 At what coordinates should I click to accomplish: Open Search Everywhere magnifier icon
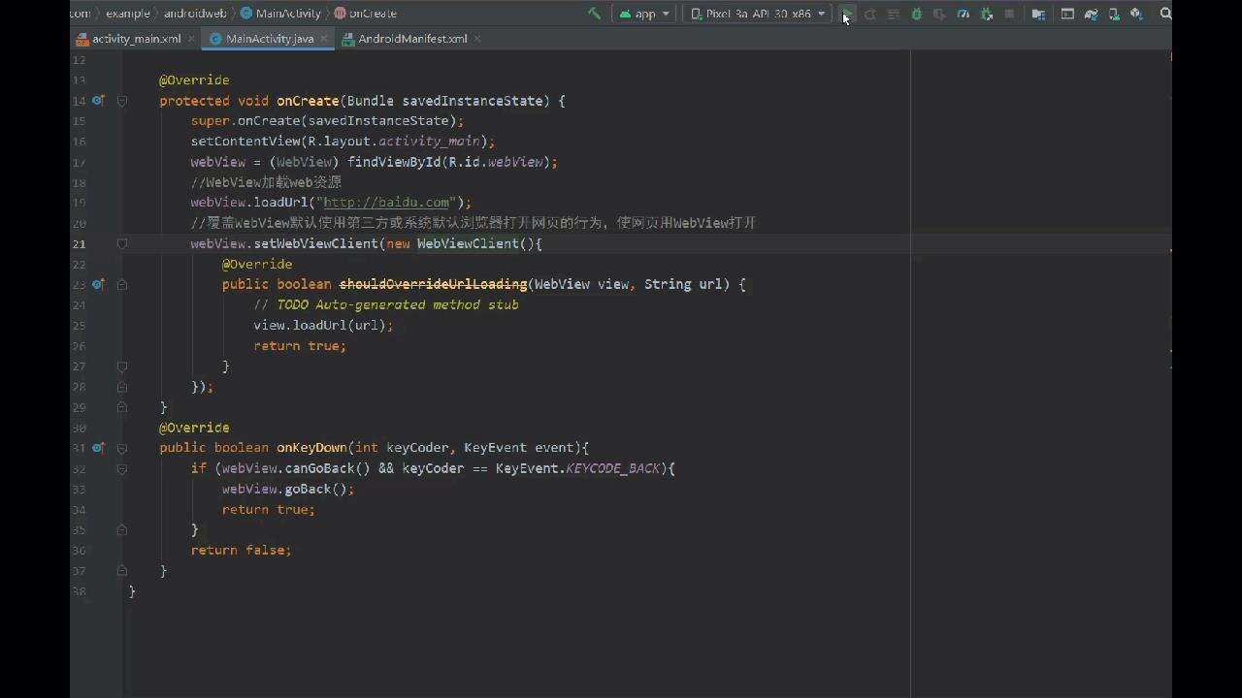(1165, 14)
